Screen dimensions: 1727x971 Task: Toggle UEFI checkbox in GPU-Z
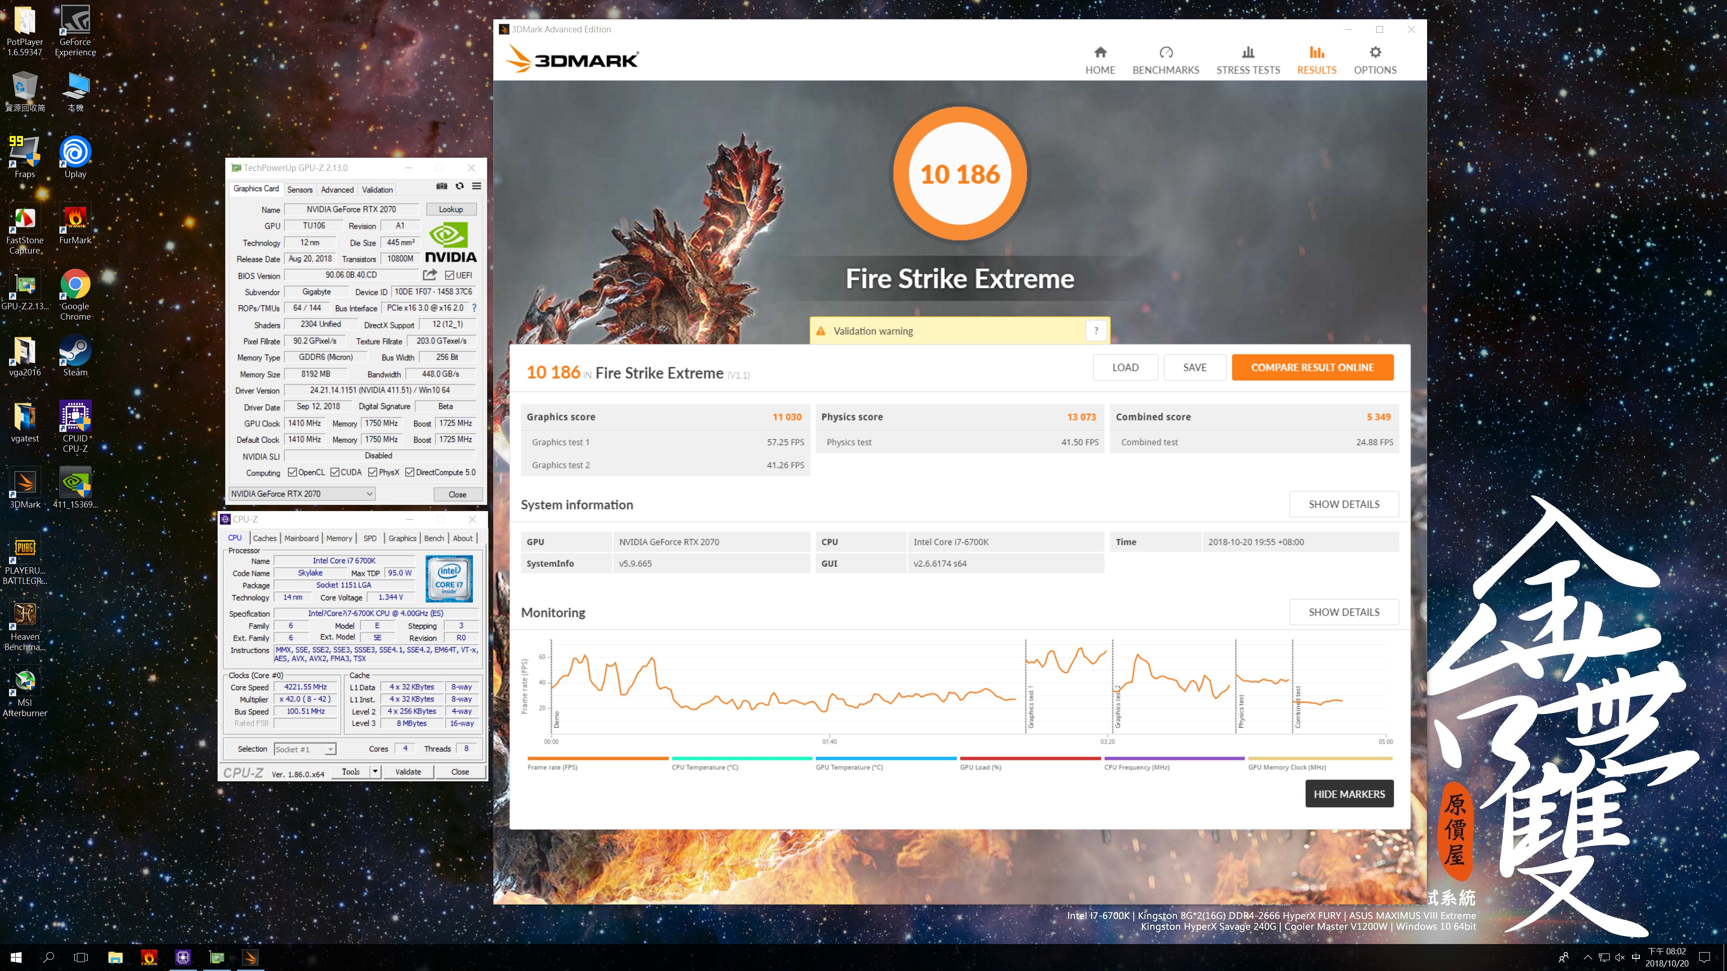point(450,276)
